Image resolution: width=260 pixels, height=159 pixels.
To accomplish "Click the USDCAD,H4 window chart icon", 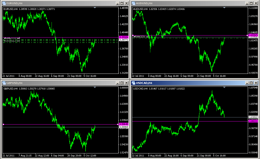I will [134, 83].
